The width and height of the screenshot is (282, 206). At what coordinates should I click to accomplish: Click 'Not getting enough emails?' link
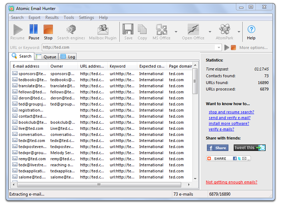(232, 182)
